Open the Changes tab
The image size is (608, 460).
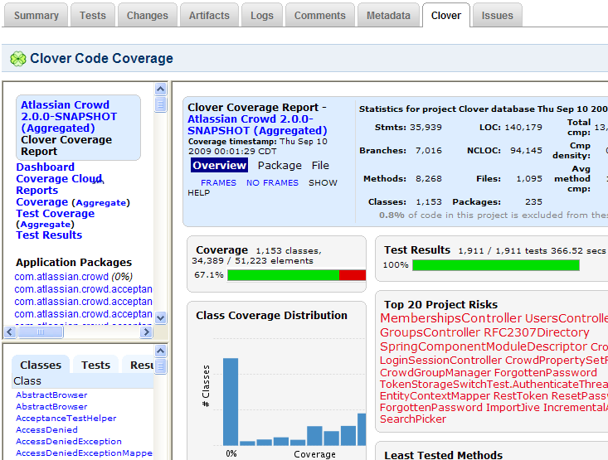pyautogui.click(x=148, y=16)
